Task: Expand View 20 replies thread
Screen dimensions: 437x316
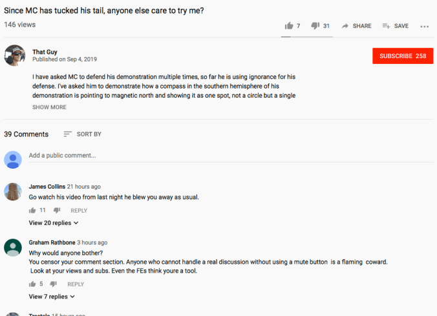Action: 54,223
